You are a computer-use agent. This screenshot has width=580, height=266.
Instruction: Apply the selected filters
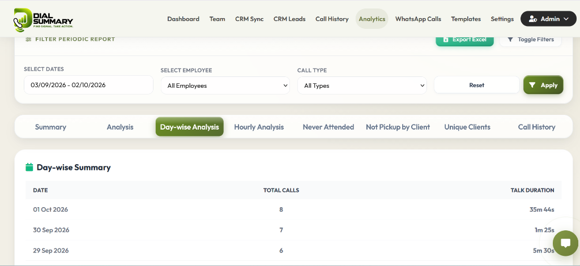(543, 85)
